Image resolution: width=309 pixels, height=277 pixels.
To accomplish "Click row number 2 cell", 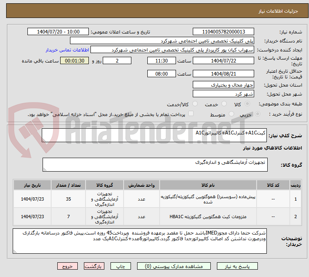I will 295,217.
